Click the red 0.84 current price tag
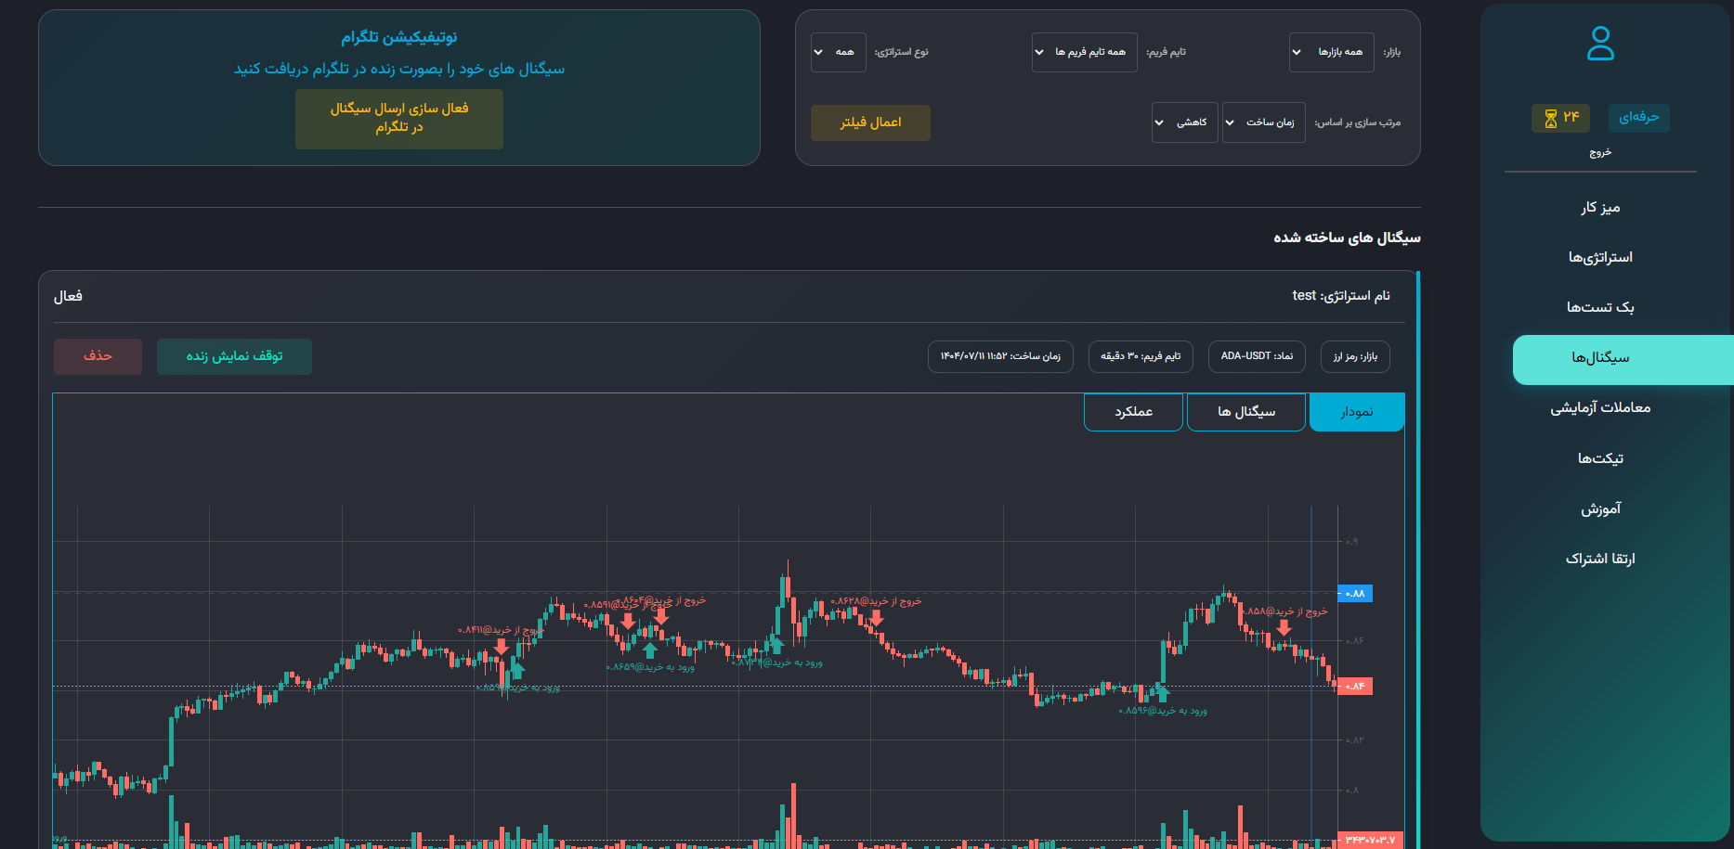 1354,687
